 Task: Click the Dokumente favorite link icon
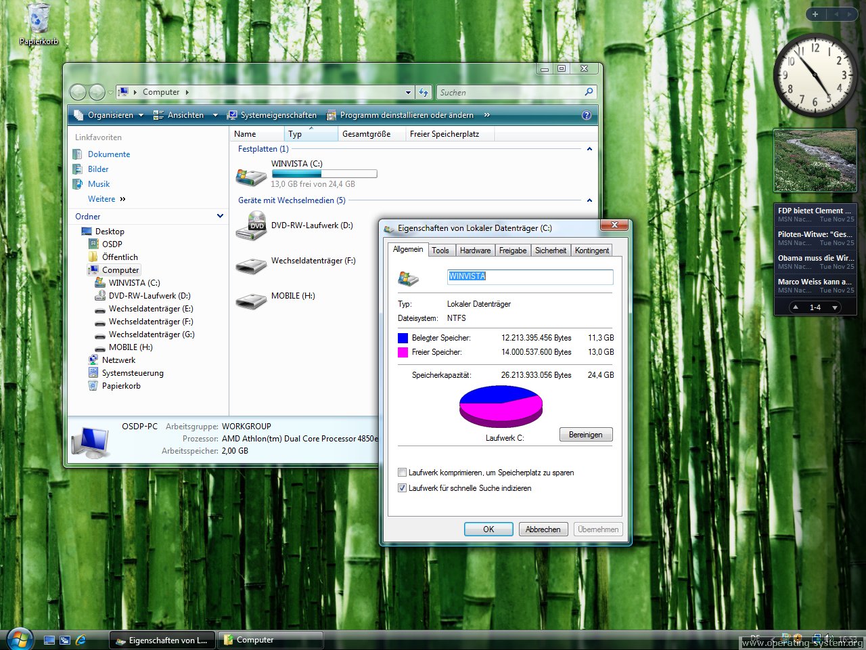[x=78, y=154]
